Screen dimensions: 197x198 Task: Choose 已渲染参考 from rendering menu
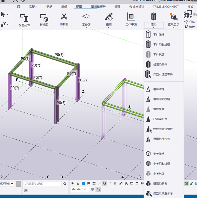(164, 184)
